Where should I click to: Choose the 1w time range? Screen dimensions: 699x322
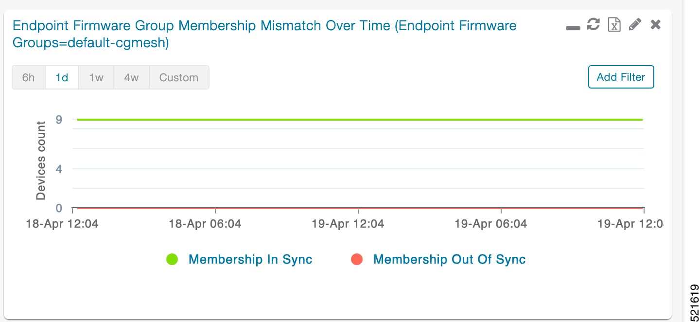96,77
